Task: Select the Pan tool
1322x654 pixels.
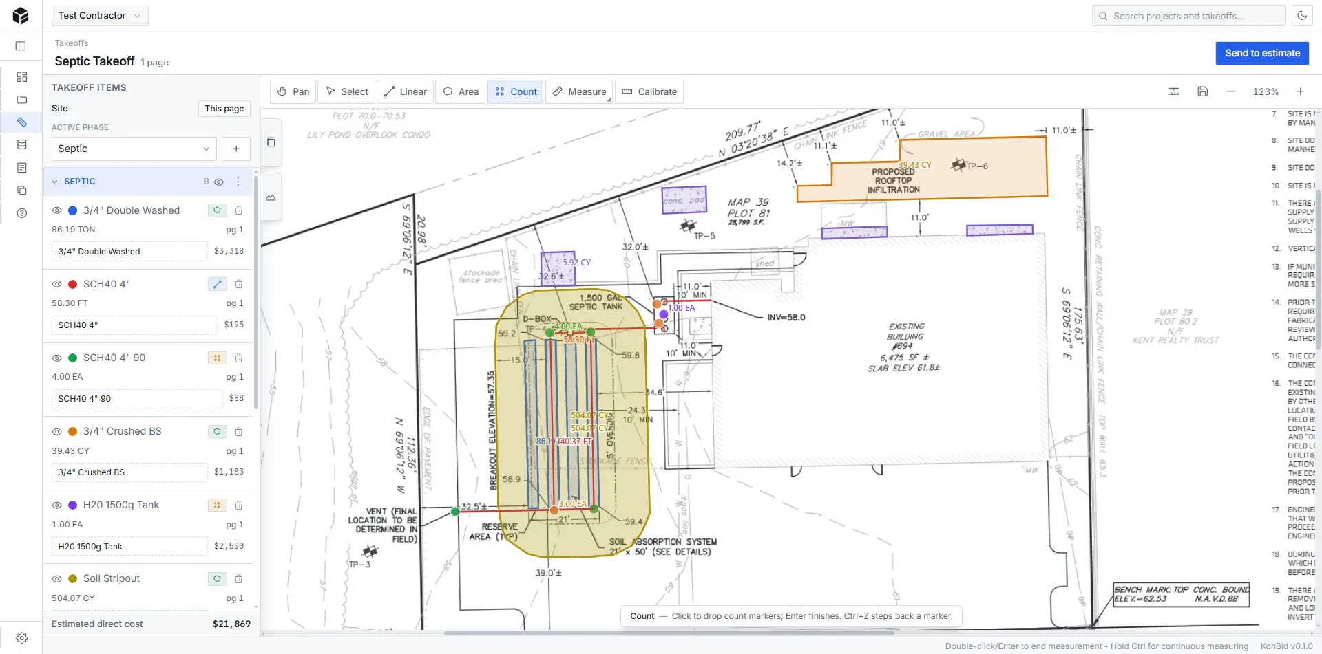Action: (293, 91)
